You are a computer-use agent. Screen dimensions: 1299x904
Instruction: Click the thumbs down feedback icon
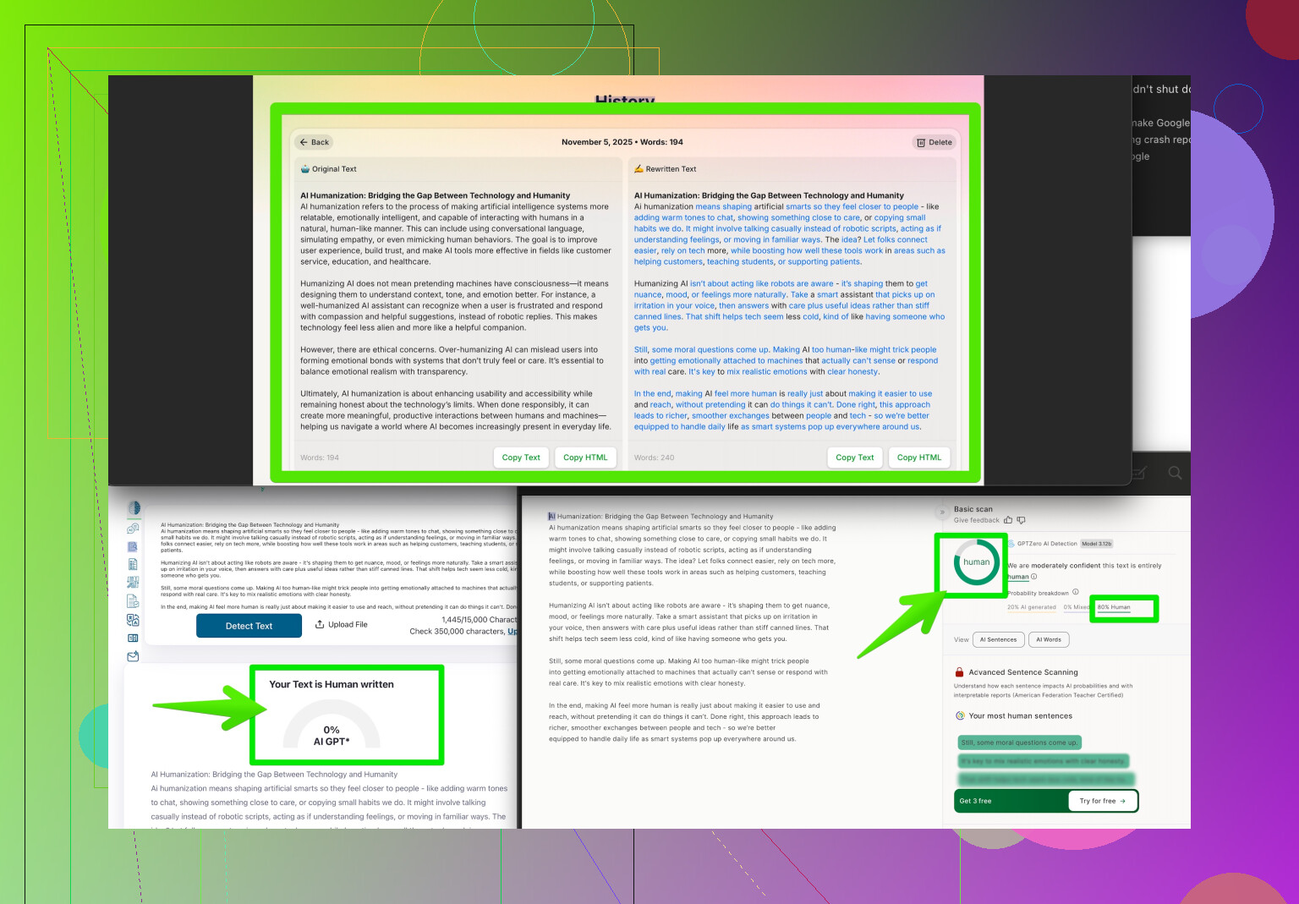1021,520
